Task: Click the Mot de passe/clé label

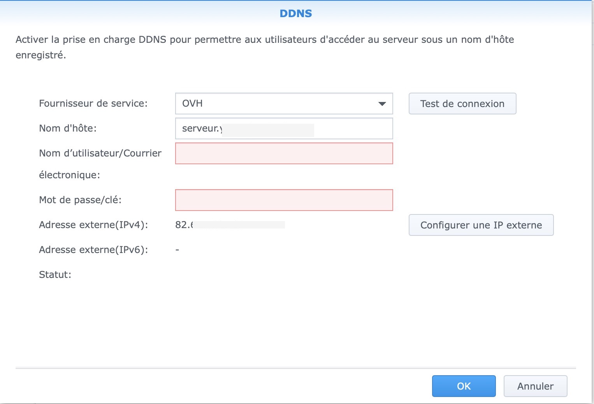Action: [x=80, y=200]
